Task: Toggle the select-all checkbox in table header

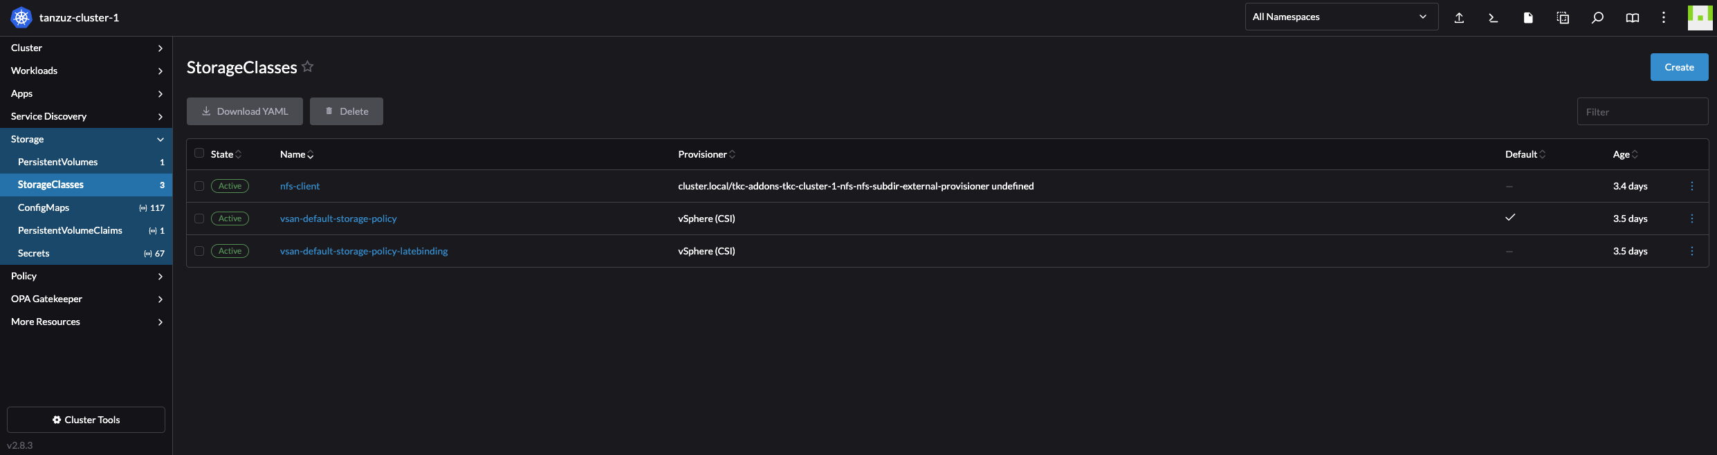Action: tap(199, 154)
